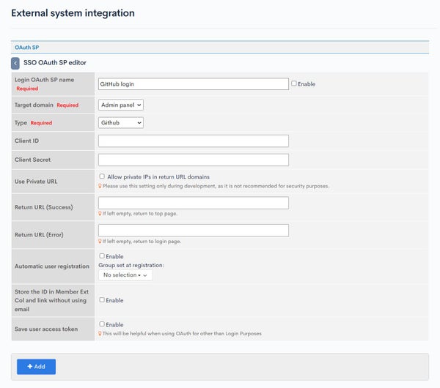Tick the Enable checkbox next to the SP name field

(x=294, y=83)
